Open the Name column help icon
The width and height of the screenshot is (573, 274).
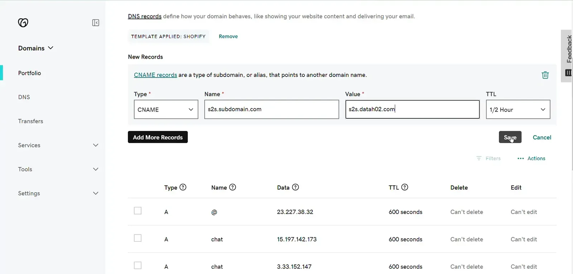pyautogui.click(x=233, y=187)
